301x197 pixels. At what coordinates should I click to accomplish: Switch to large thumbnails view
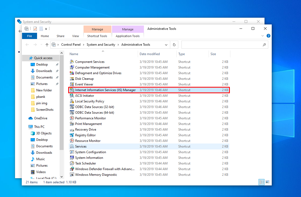pos(267,182)
